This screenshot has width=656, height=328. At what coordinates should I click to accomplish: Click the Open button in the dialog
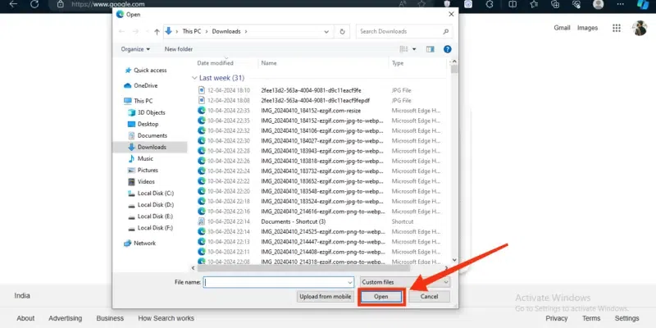[x=380, y=297]
